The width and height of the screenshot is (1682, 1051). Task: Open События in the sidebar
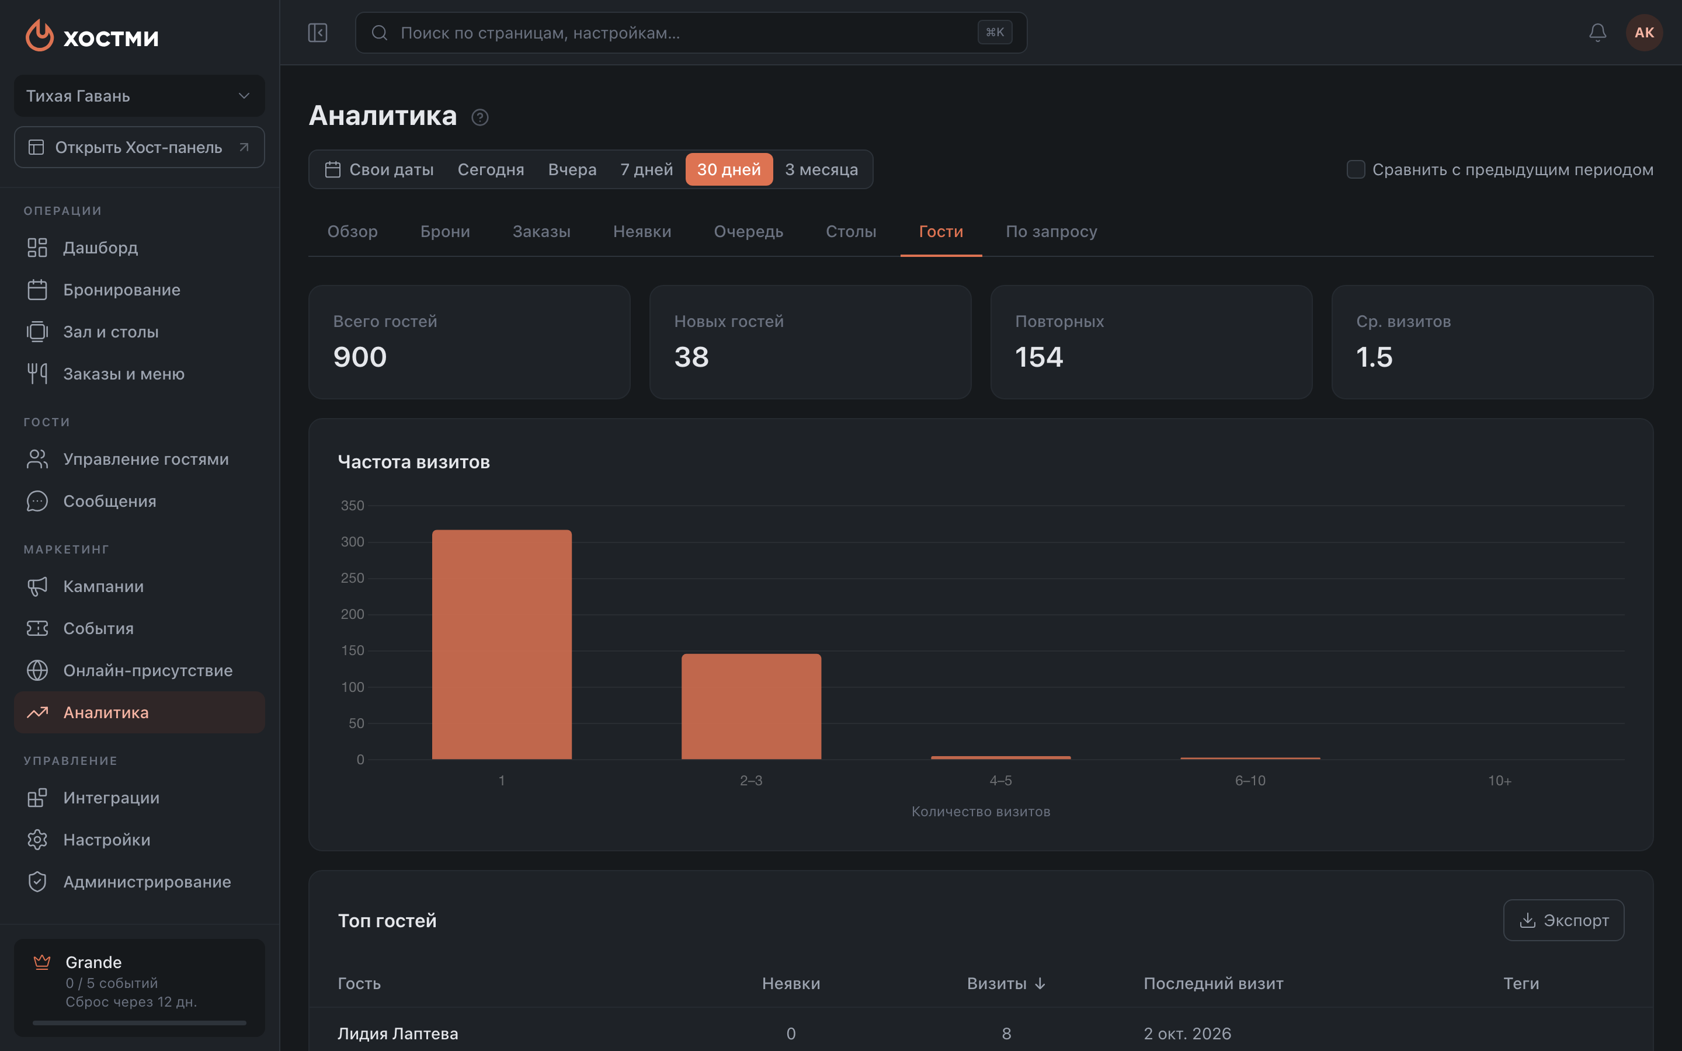pyautogui.click(x=140, y=628)
